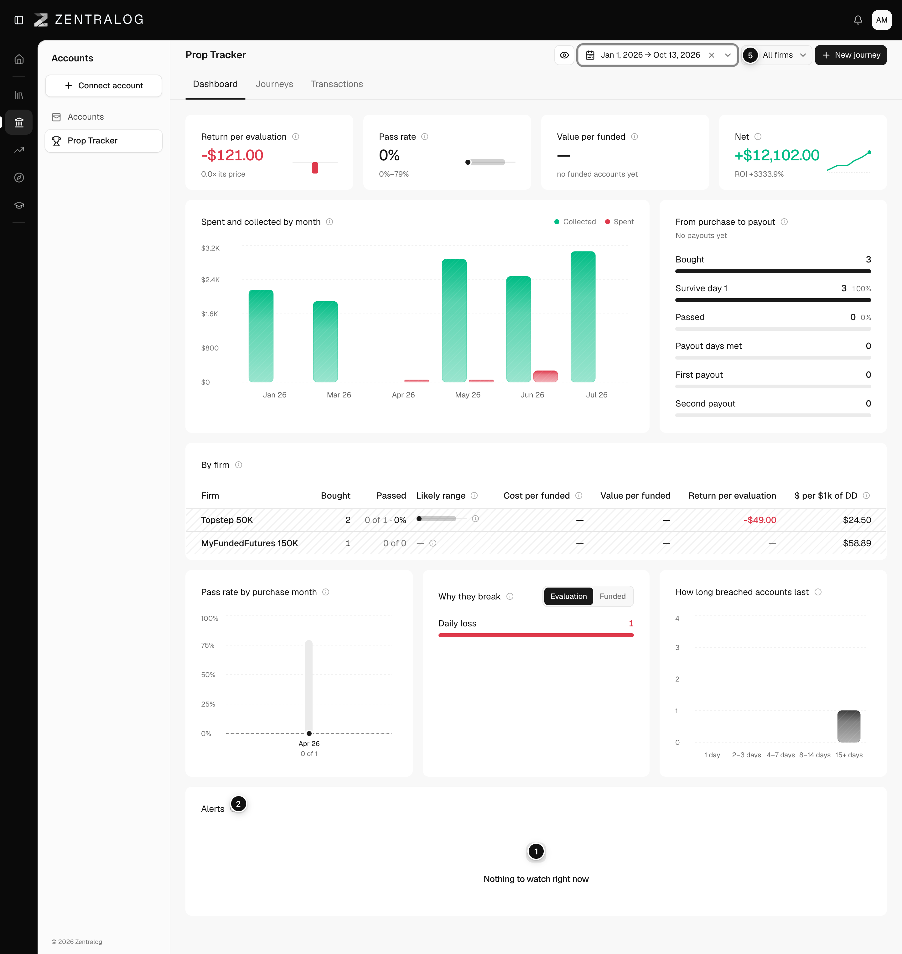Select the bank Accounts rail icon
This screenshot has width=902, height=954.
(19, 122)
